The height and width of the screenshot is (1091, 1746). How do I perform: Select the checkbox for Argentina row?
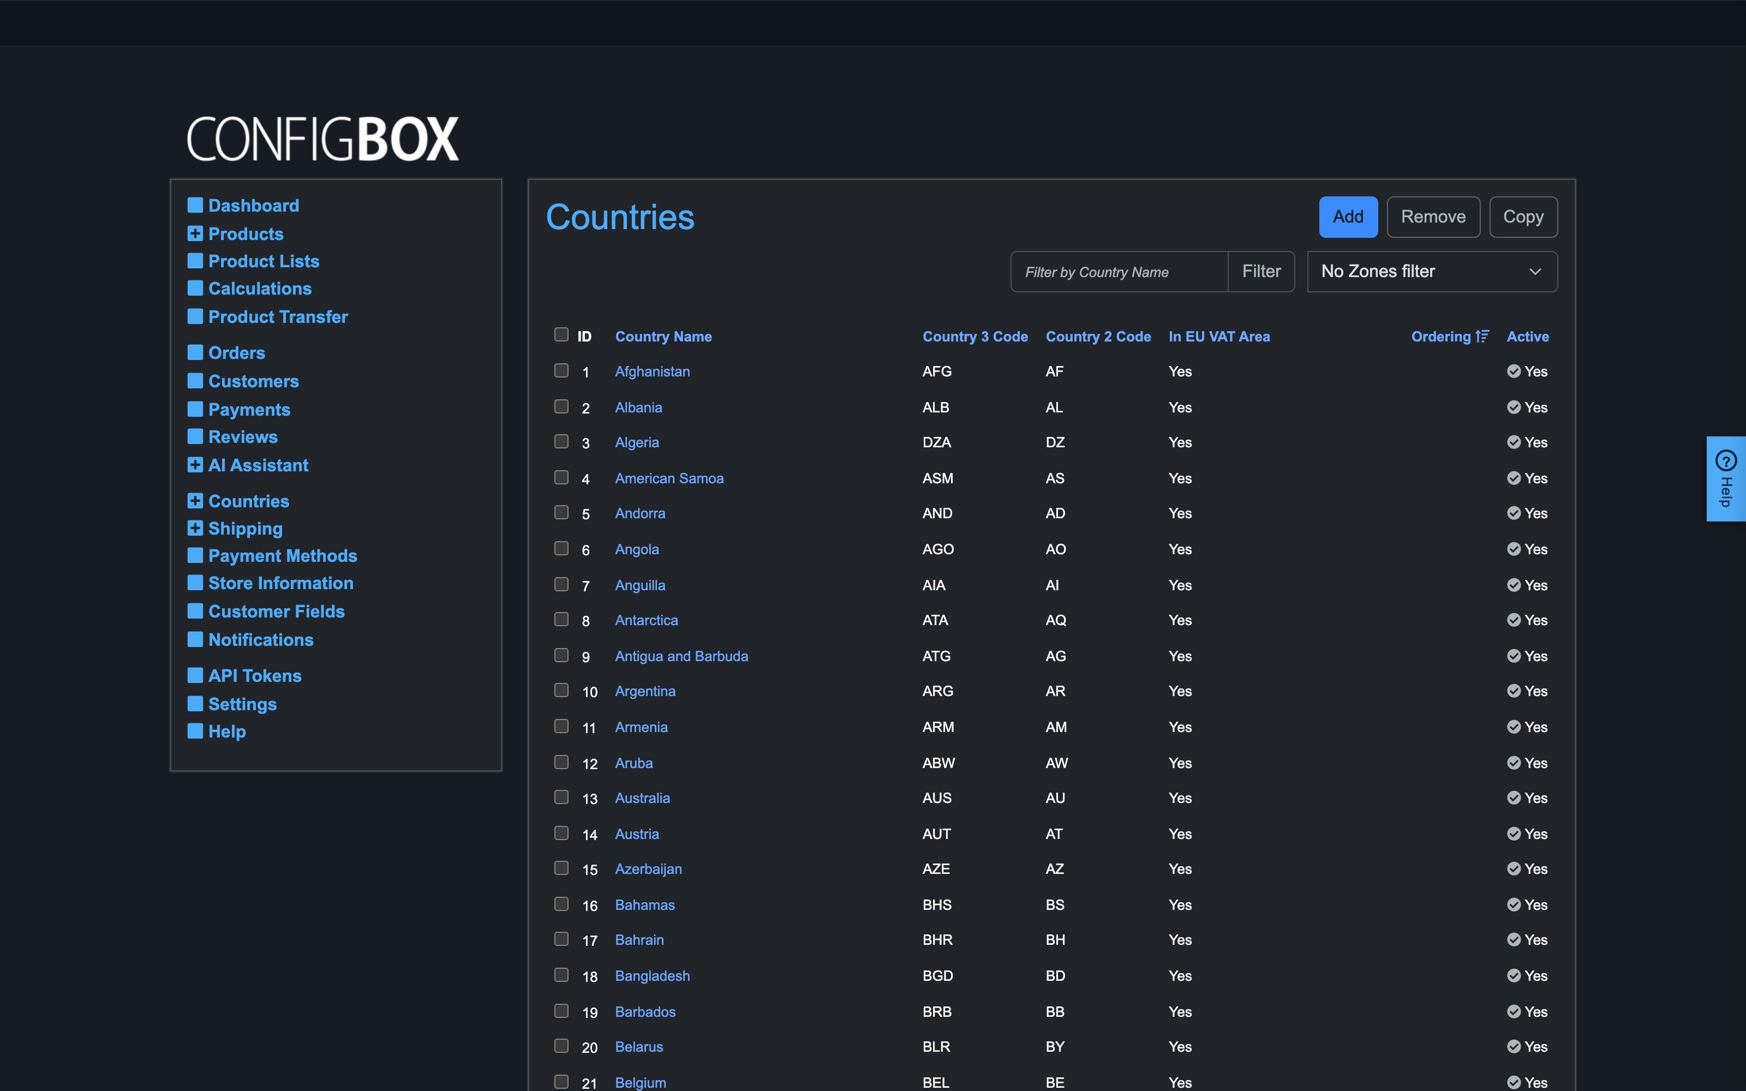point(561,690)
